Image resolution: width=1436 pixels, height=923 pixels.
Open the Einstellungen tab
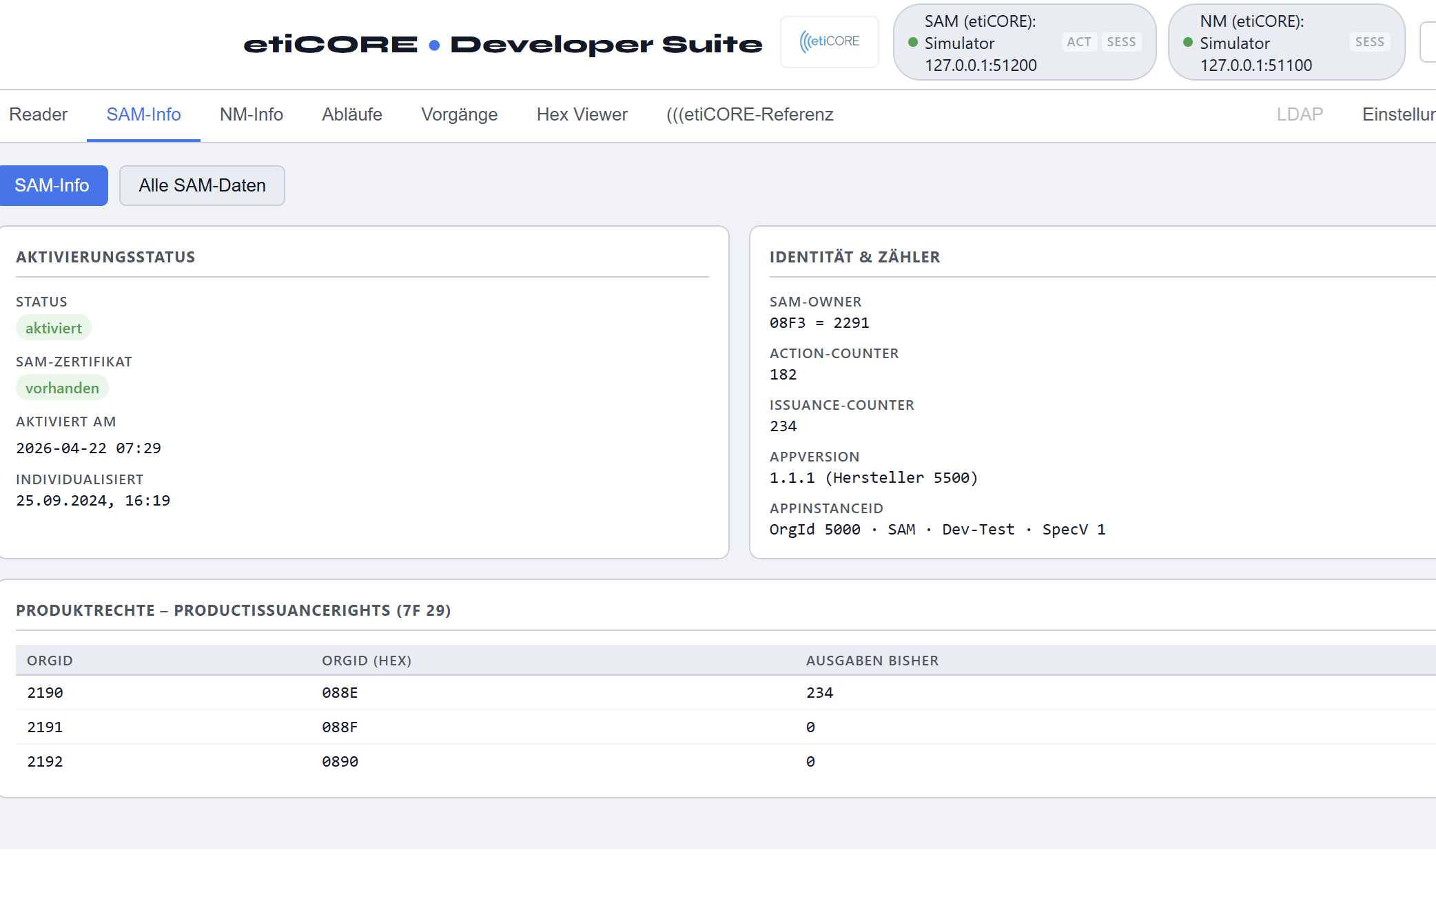coord(1399,114)
